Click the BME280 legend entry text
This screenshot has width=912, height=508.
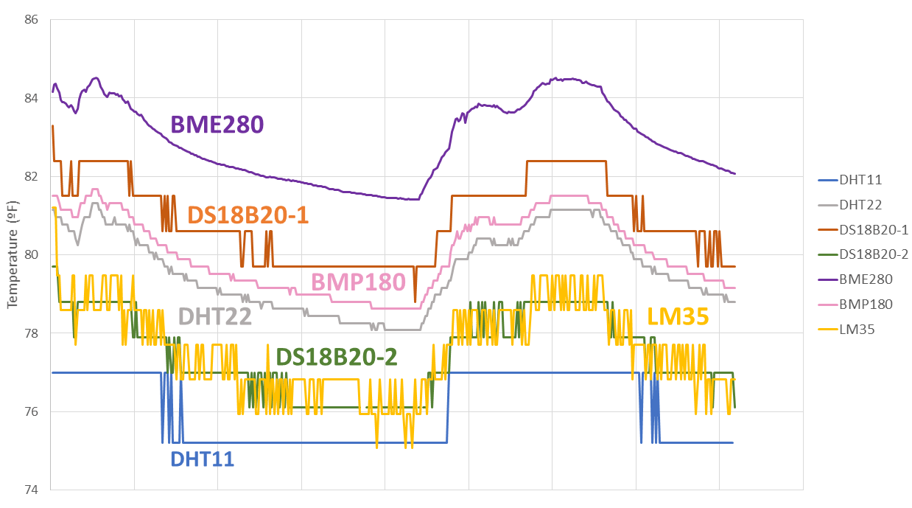(866, 279)
